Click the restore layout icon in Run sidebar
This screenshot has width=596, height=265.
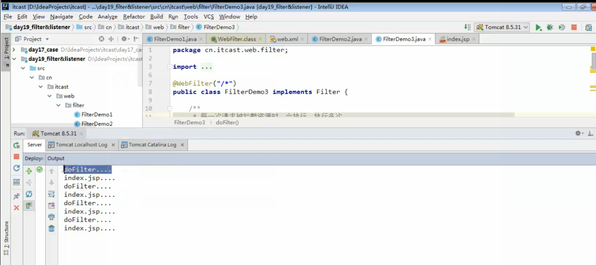point(17,182)
